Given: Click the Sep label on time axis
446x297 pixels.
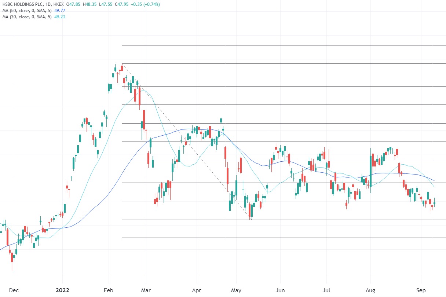Looking at the screenshot, I should [x=421, y=290].
